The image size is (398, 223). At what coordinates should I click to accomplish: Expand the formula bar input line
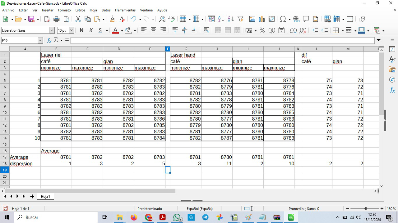point(378,40)
